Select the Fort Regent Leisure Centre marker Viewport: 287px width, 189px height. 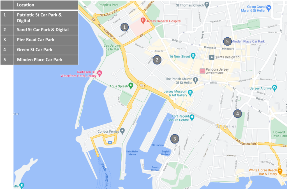(x=192, y=117)
